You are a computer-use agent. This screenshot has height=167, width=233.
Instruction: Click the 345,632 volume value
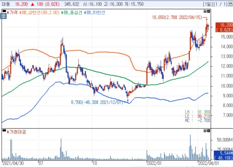pos(72,4)
